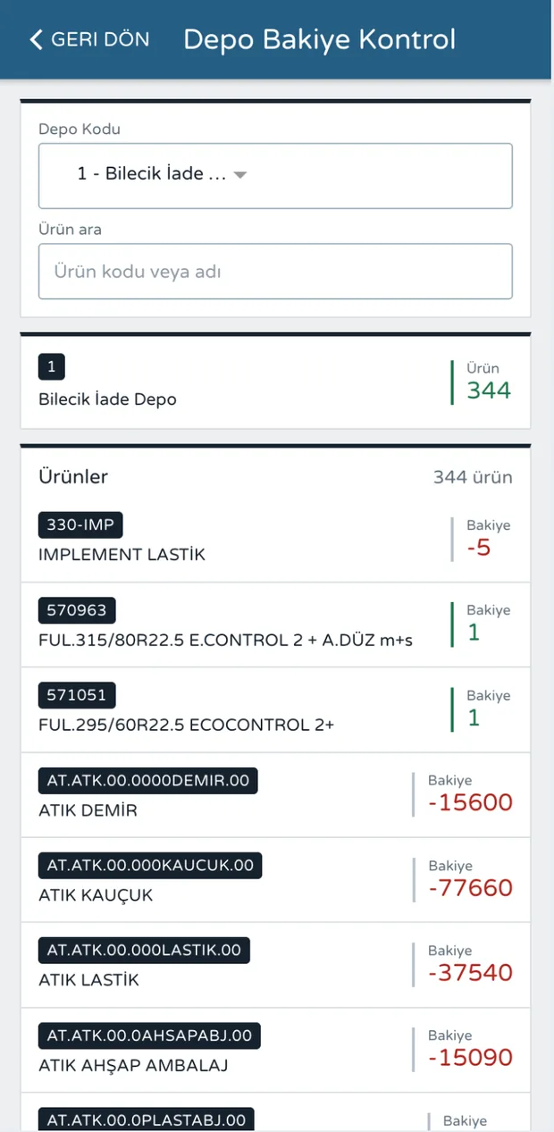The height and width of the screenshot is (1132, 554).
Task: Tap the 571051 product code badge
Action: tap(77, 695)
